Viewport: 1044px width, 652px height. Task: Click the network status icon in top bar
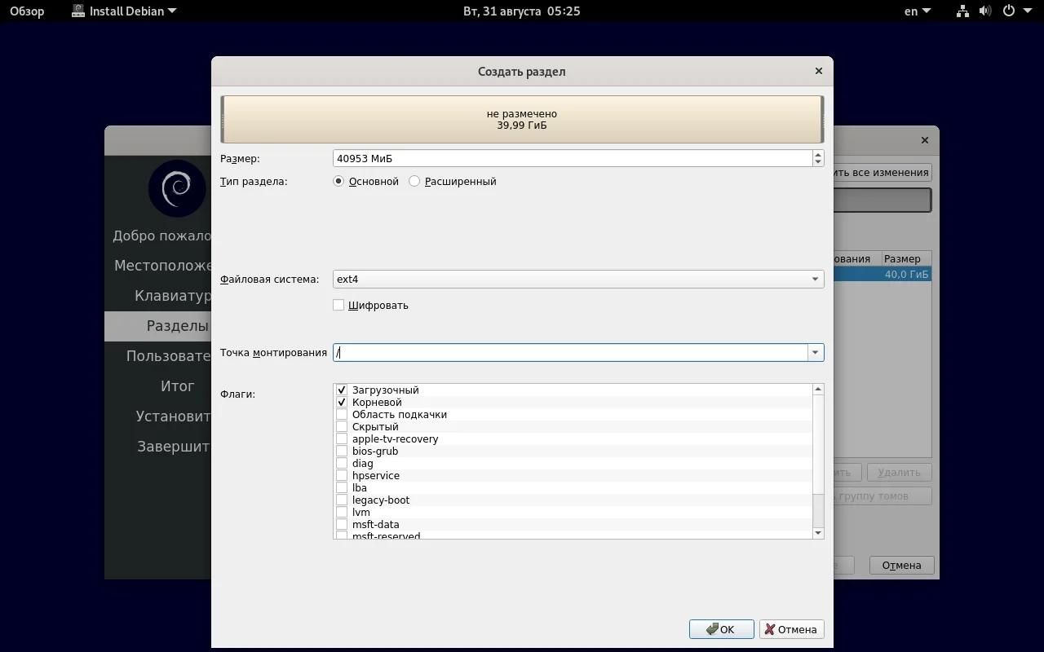click(x=962, y=11)
